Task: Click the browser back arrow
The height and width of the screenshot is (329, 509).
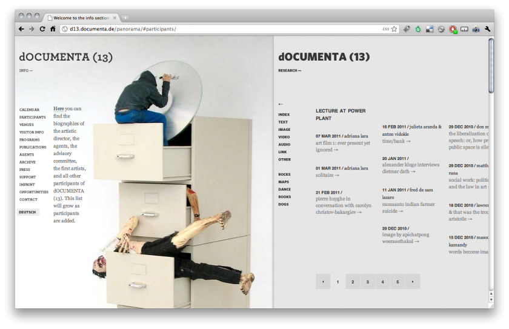Action: tap(21, 29)
